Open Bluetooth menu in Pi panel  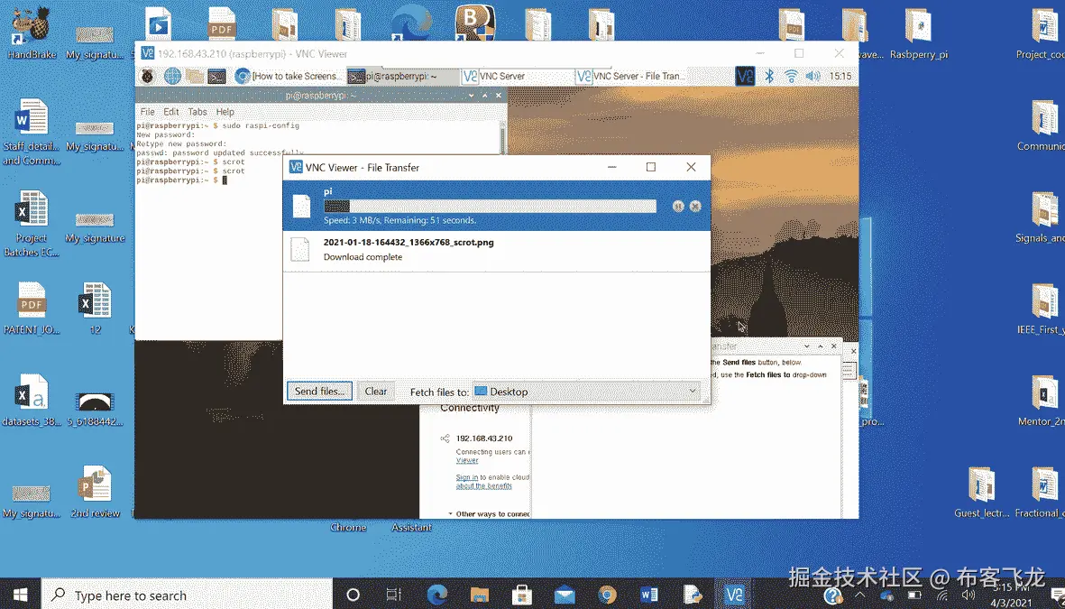point(769,76)
